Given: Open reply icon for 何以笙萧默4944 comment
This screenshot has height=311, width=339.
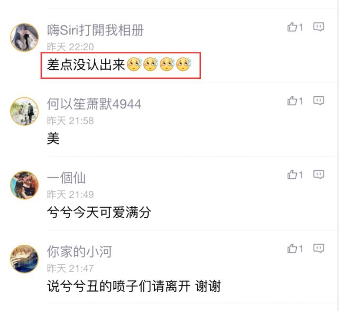Looking at the screenshot, I should pyautogui.click(x=319, y=101).
